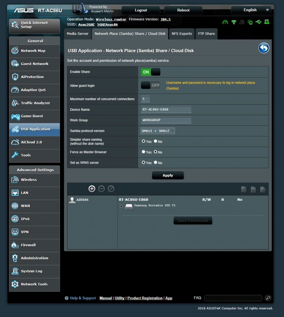The width and height of the screenshot is (284, 317).
Task: Open Wireless advanced settings
Action: pos(34,180)
